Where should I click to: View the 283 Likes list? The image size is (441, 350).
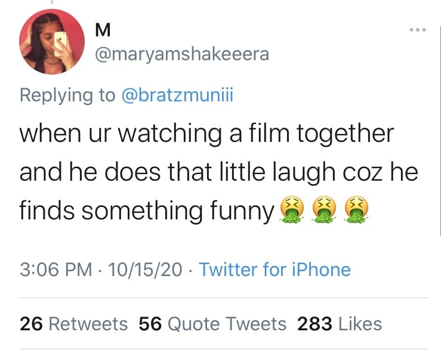tap(340, 324)
